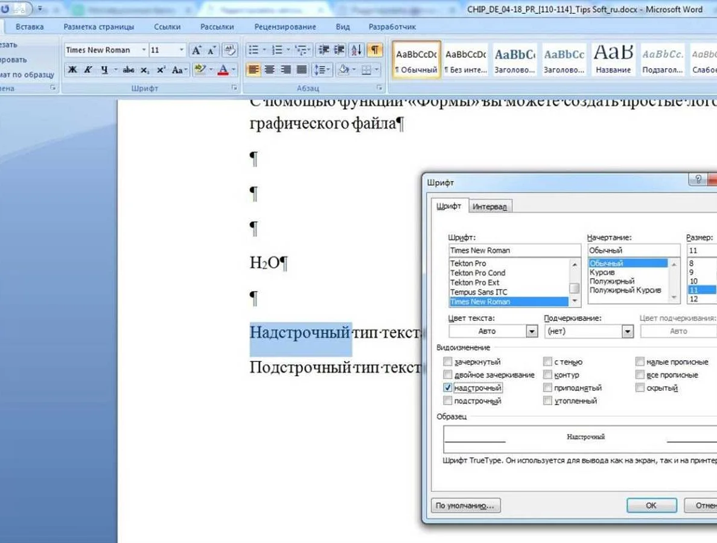Viewport: 717px width, 543px height.
Task: Click the Grow Font icon
Action: (196, 50)
